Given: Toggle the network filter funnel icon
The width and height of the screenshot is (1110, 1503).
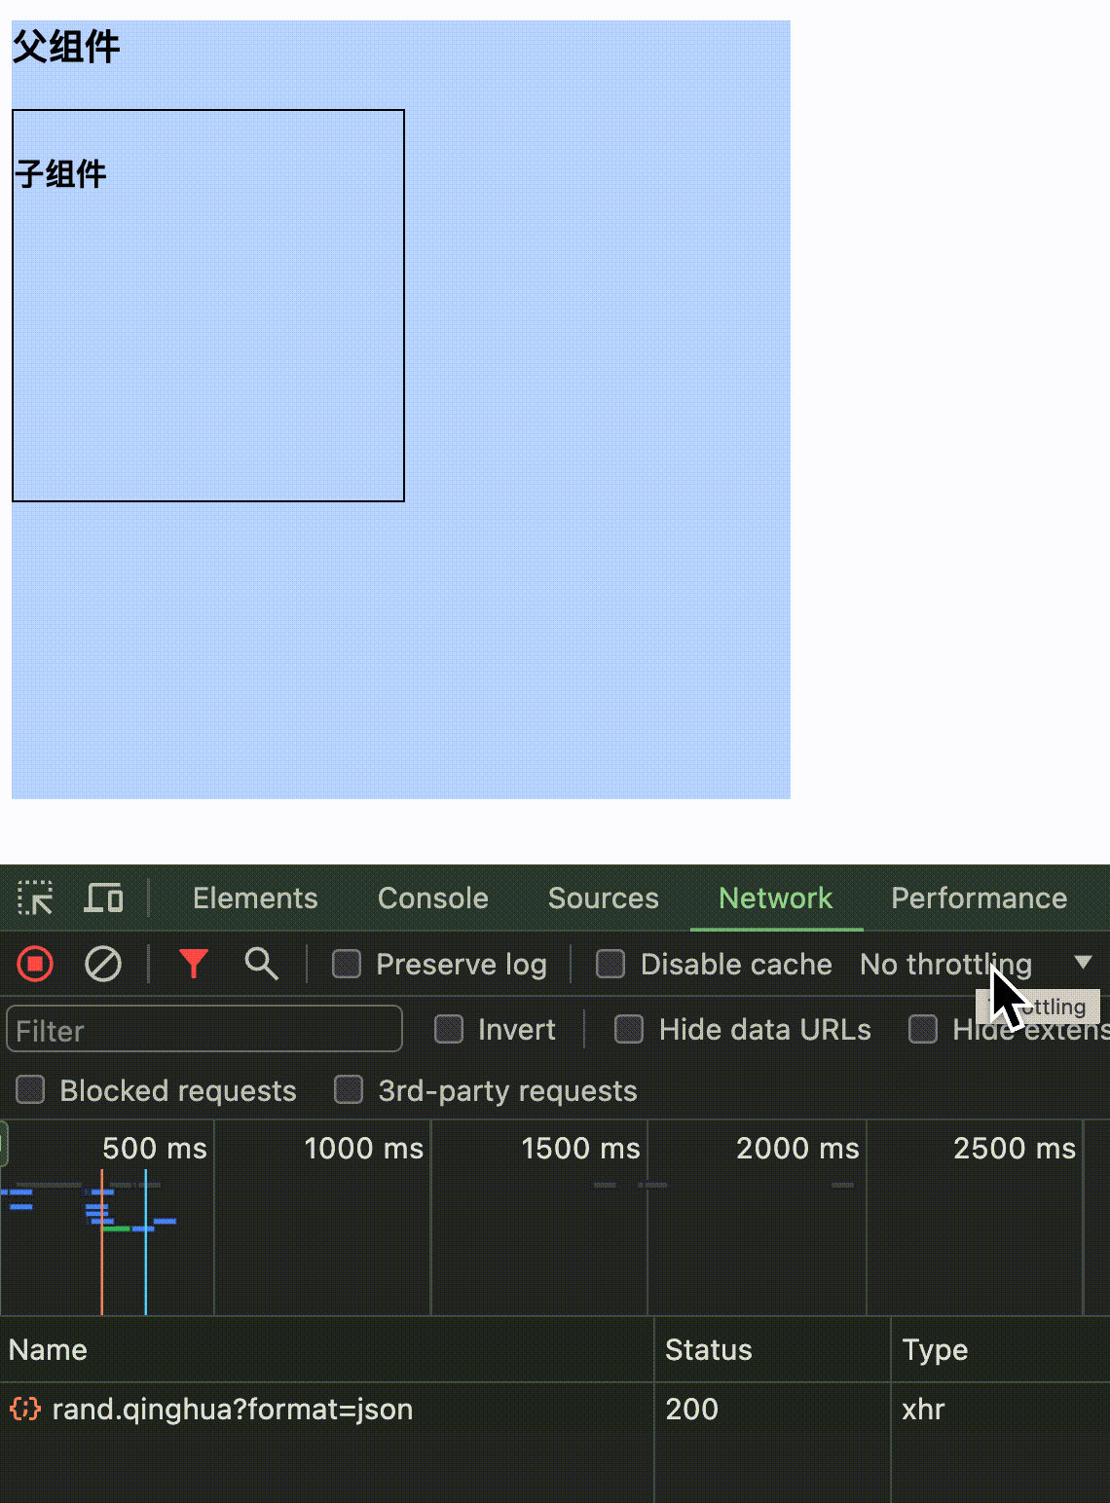Looking at the screenshot, I should 194,964.
